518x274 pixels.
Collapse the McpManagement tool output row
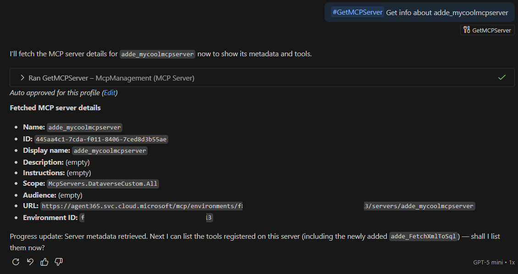point(22,77)
